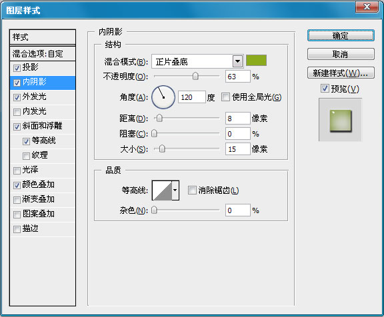Click the 新建样式(W)... new style button

point(341,73)
